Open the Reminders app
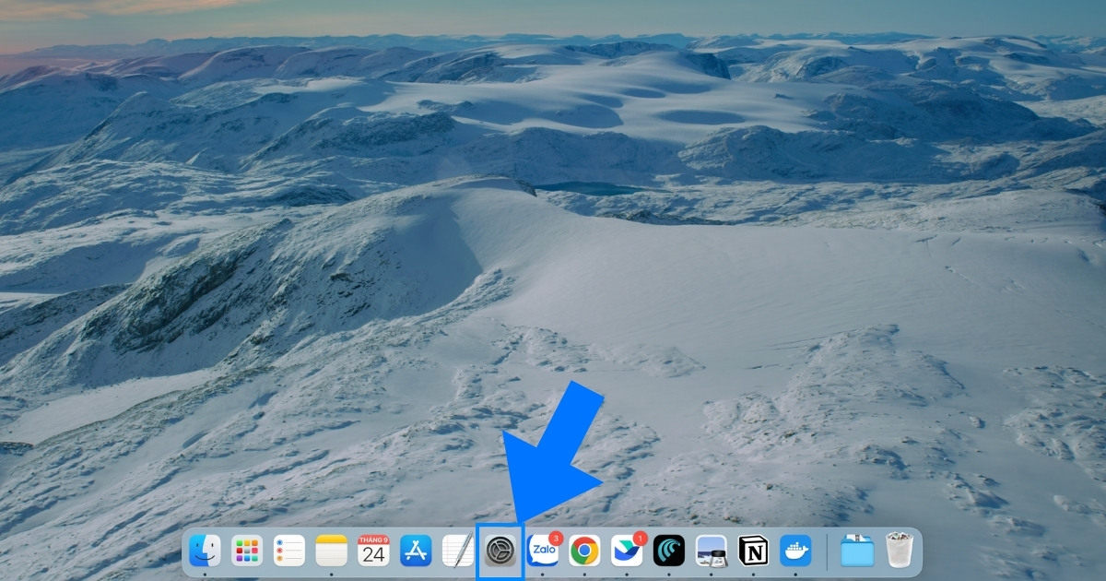The image size is (1106, 581). pyautogui.click(x=288, y=551)
